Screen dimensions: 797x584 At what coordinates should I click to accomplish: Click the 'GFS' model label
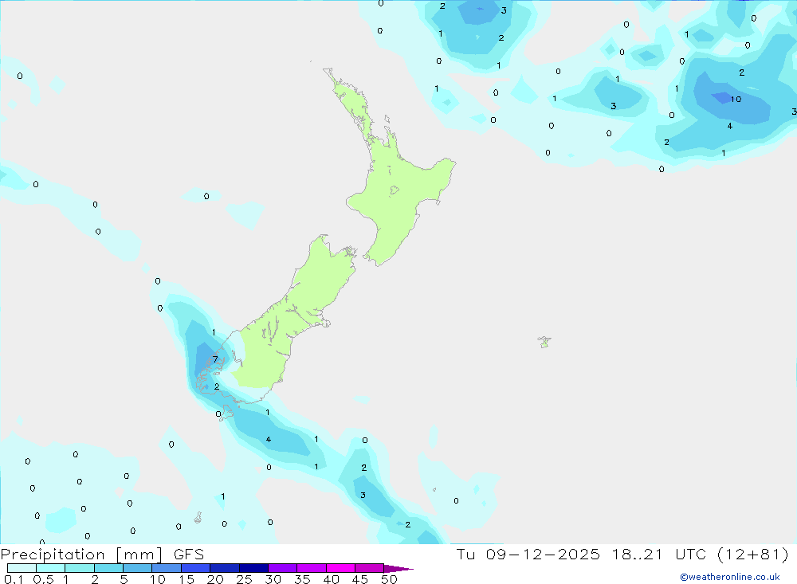tap(189, 555)
